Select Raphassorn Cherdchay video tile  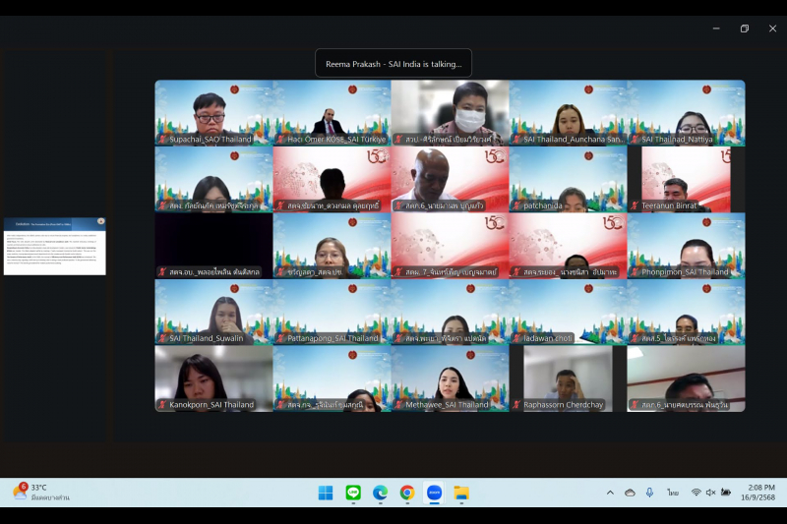click(x=568, y=378)
